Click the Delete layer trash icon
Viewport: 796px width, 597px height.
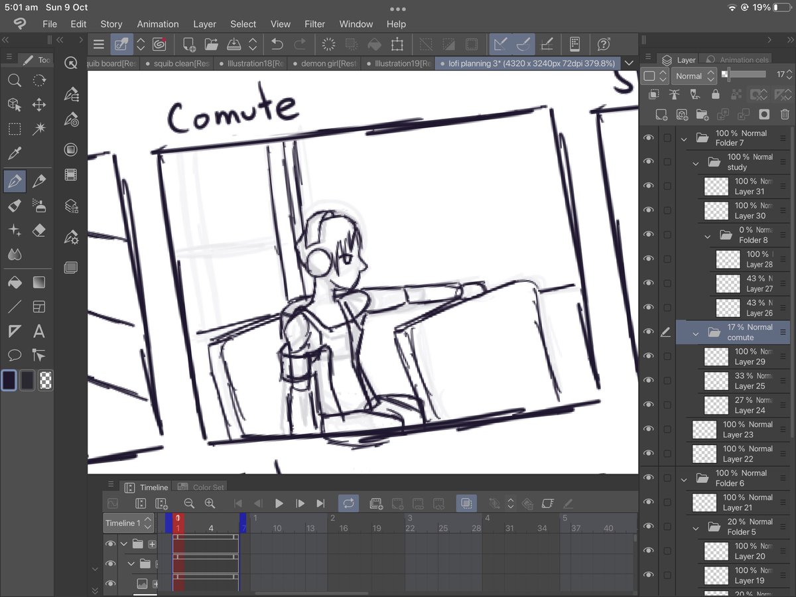pyautogui.click(x=785, y=114)
